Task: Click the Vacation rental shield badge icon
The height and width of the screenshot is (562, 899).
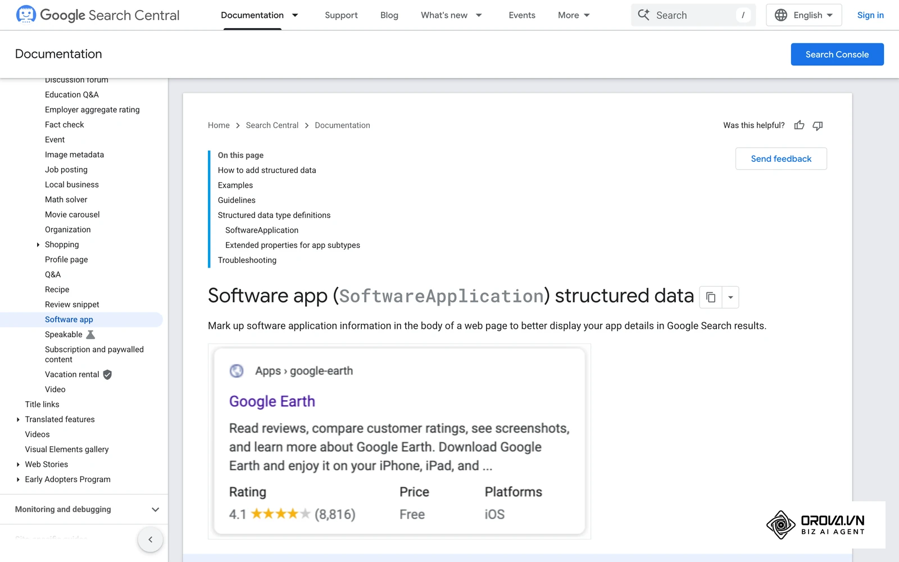Action: tap(107, 374)
